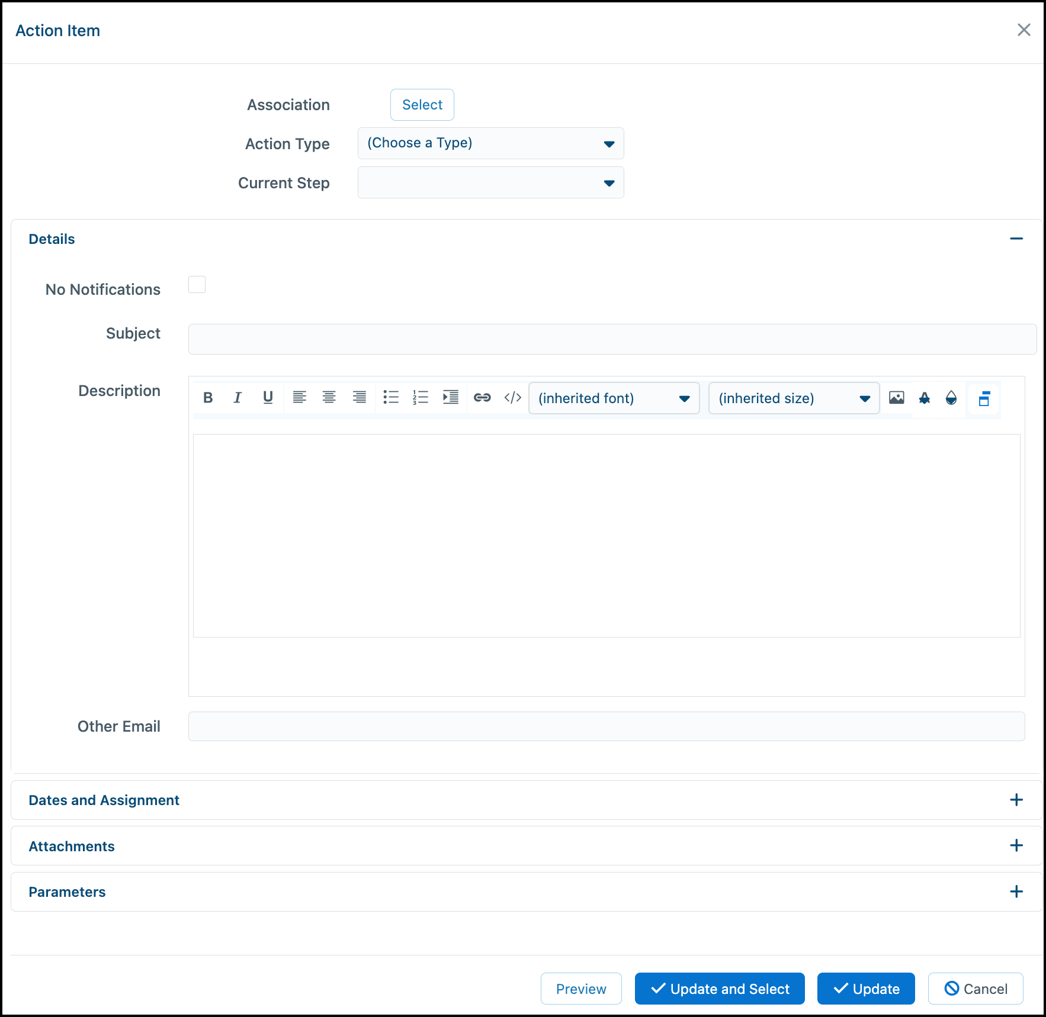Toggle italic formatting in description toolbar
Image resolution: width=1046 pixels, height=1017 pixels.
238,398
